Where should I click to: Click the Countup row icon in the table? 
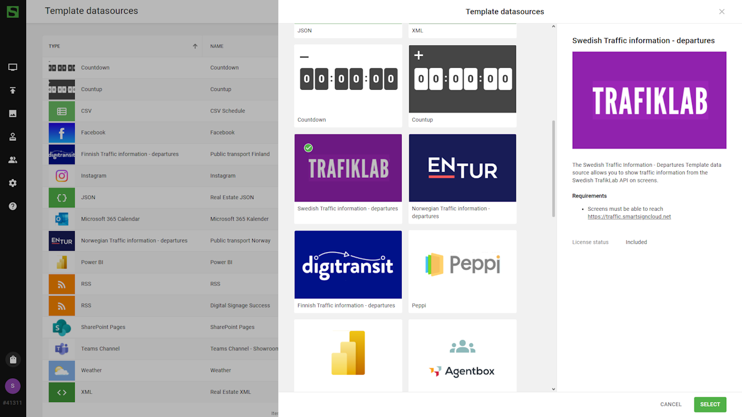61,89
